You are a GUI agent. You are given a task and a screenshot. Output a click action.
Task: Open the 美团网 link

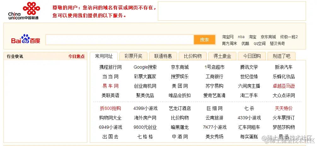pyautogui.click(x=180, y=86)
